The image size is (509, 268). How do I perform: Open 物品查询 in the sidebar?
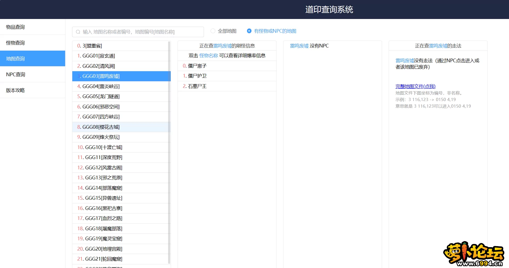(x=32, y=27)
